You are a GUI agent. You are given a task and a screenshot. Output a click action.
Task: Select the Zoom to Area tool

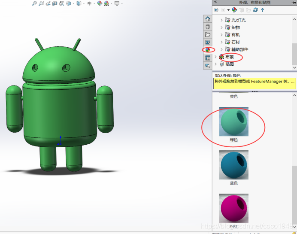(x=41, y=3)
